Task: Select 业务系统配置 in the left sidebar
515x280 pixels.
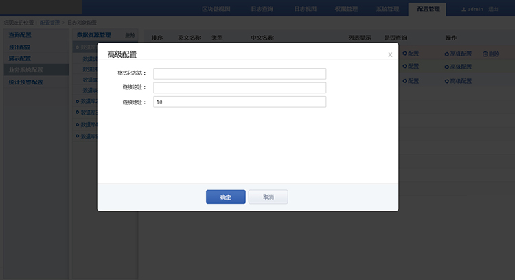Action: pyautogui.click(x=36, y=69)
